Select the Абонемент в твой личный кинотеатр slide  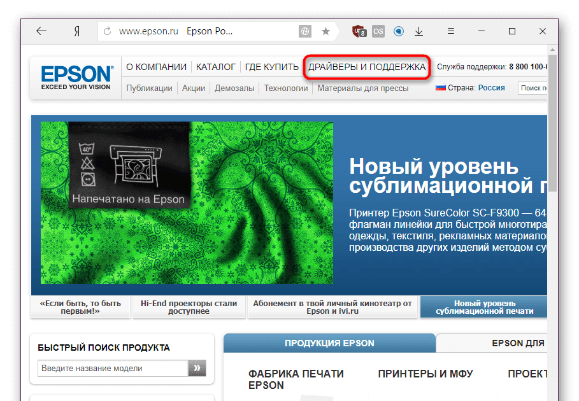coord(332,307)
